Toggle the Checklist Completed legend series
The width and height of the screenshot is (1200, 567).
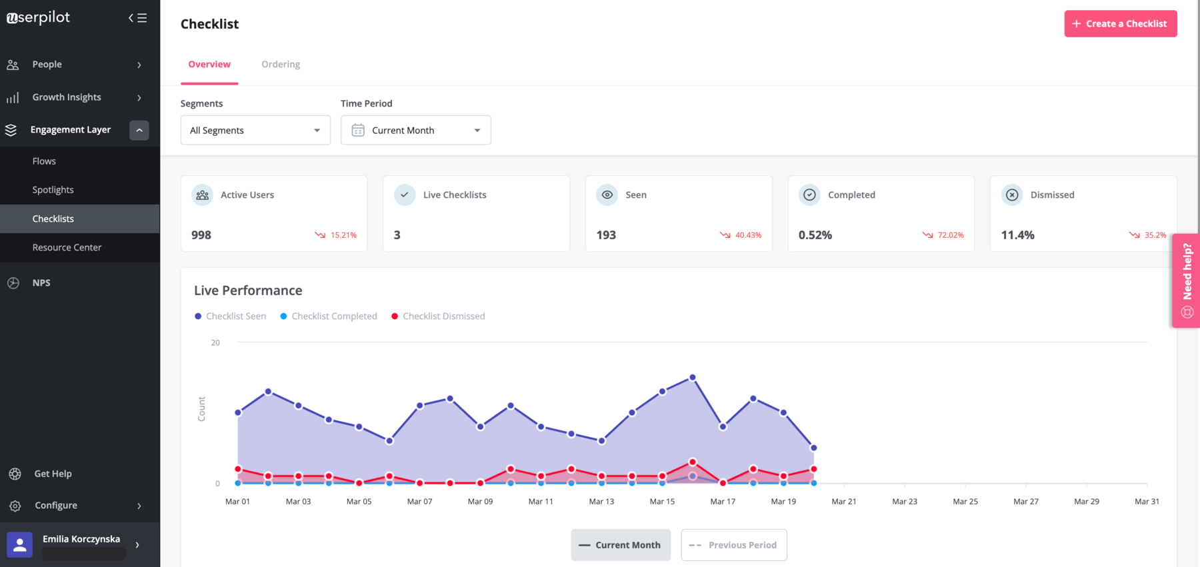pyautogui.click(x=329, y=316)
